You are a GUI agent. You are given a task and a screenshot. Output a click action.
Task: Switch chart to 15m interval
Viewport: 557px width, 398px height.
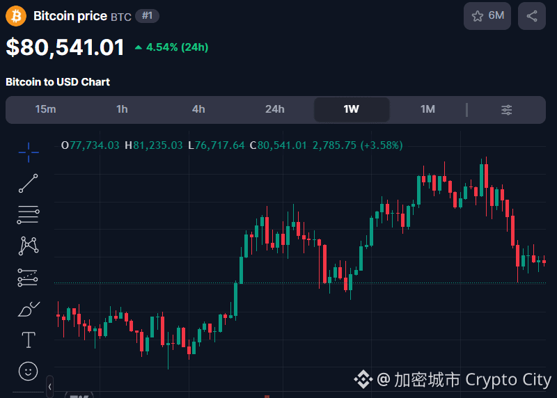[45, 109]
